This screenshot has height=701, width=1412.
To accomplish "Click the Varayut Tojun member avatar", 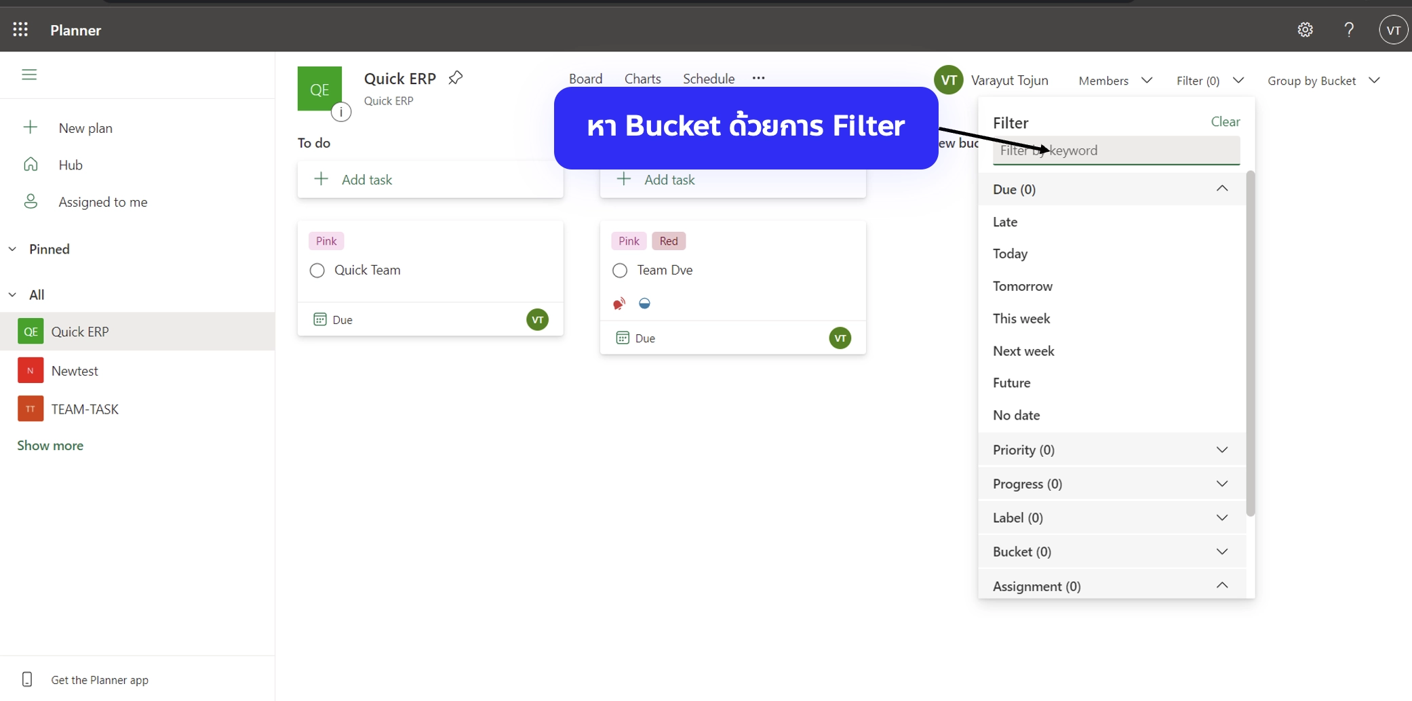I will point(948,80).
